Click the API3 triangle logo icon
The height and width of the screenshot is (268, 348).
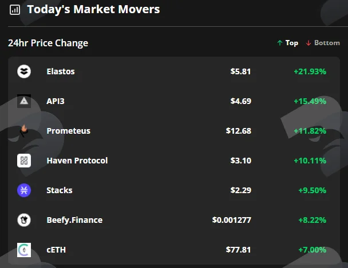click(x=24, y=101)
